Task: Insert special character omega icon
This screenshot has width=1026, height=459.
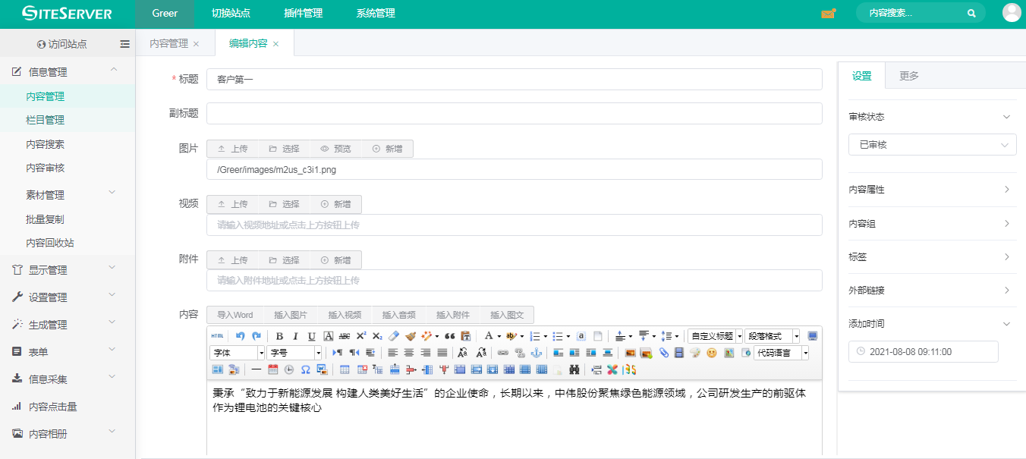Action: [305, 369]
